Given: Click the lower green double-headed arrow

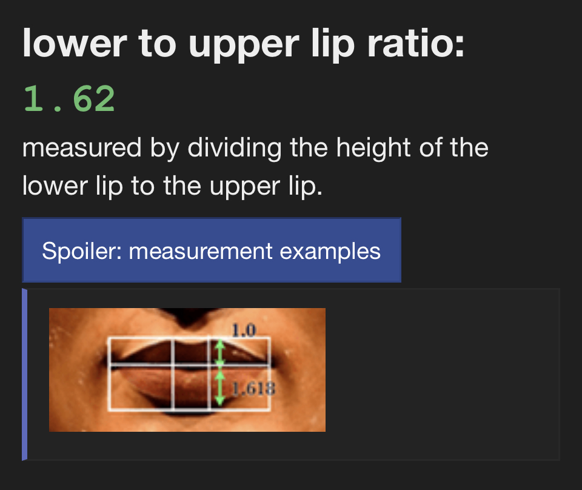Looking at the screenshot, I should click(x=220, y=388).
